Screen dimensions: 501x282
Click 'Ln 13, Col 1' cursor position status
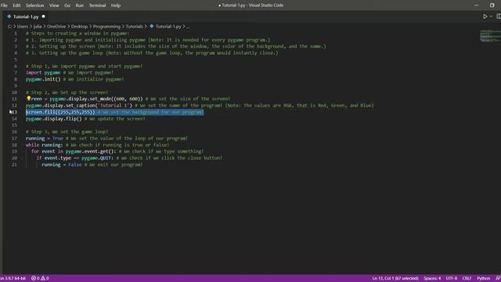tap(395, 278)
